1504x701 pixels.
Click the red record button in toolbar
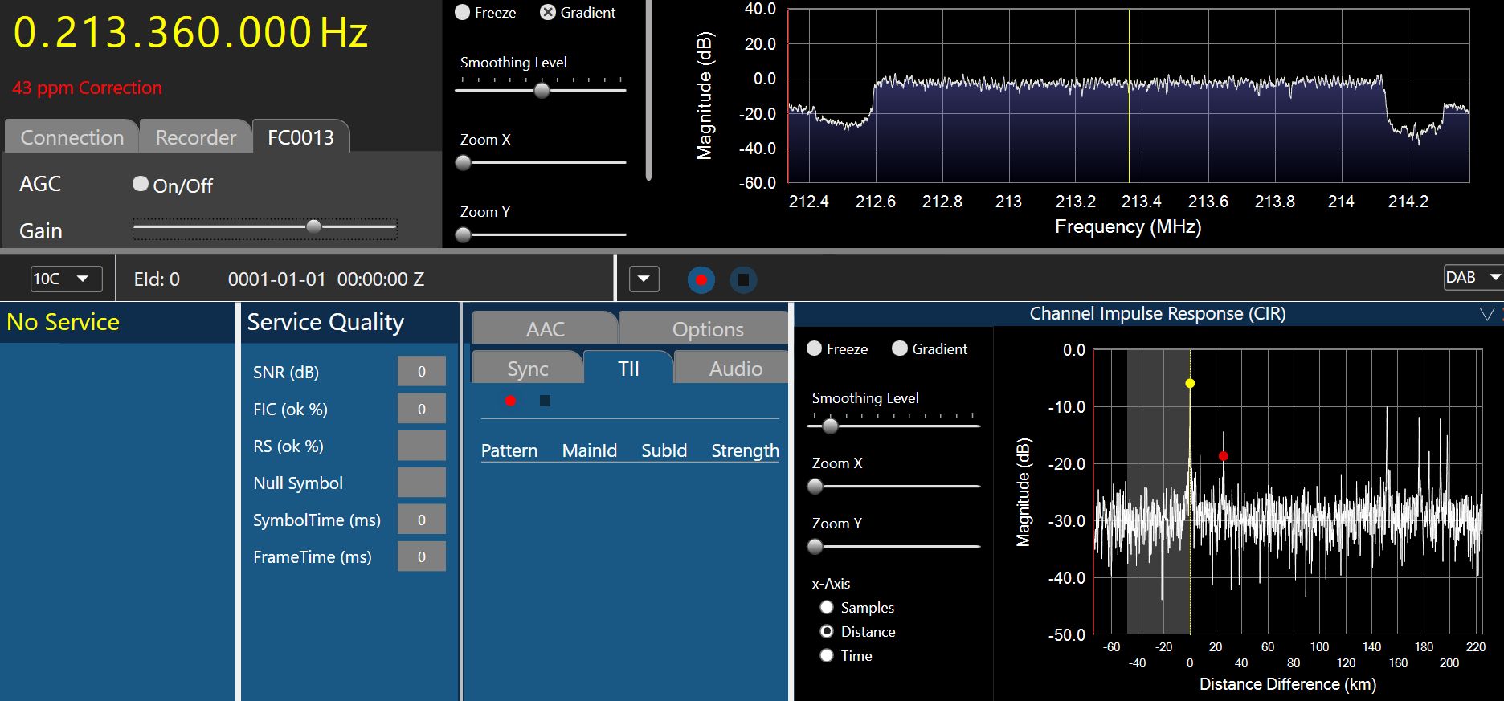[x=701, y=280]
